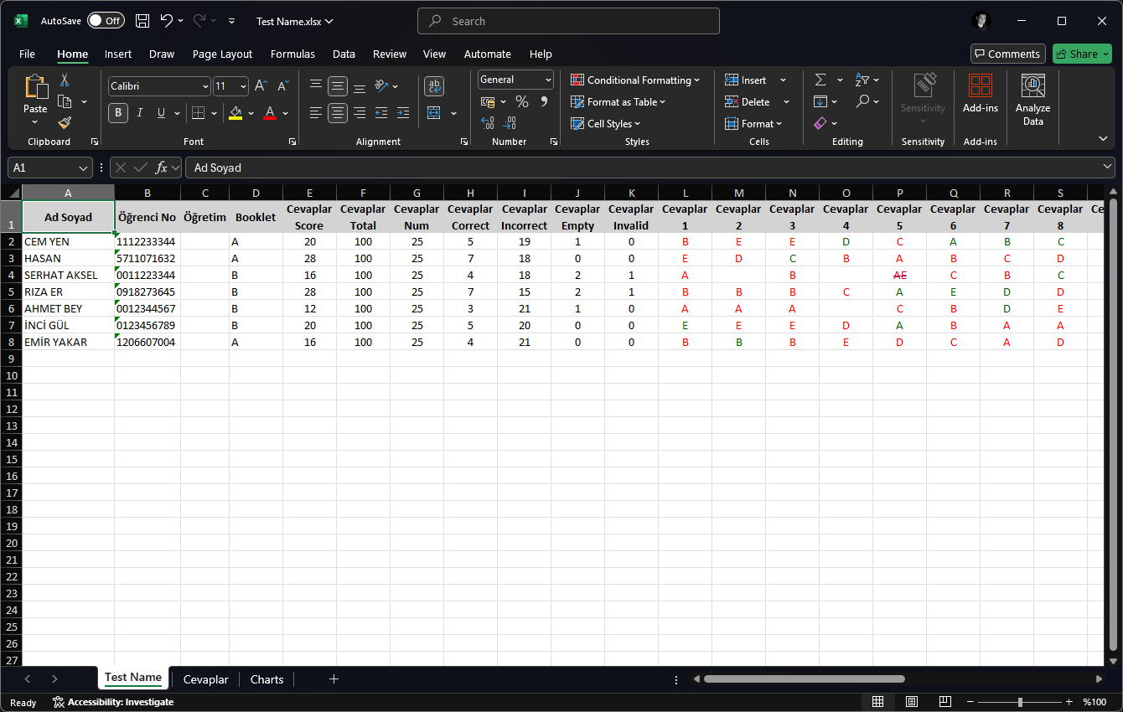Select the Format Painter tool
Viewport: 1123px width, 712px height.
(63, 123)
